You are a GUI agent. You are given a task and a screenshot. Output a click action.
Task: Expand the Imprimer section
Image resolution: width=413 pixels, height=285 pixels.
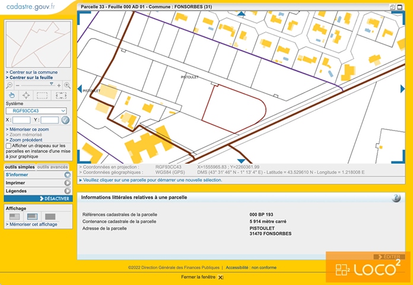[x=67, y=183]
